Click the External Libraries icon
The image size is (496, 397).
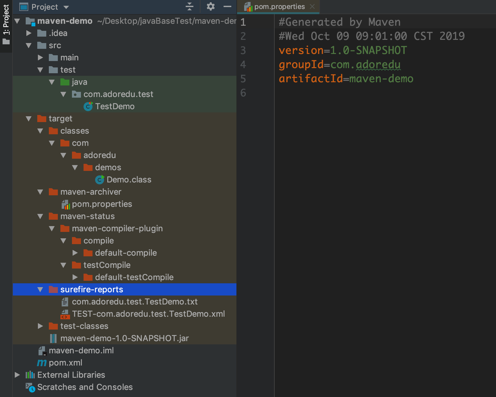30,375
